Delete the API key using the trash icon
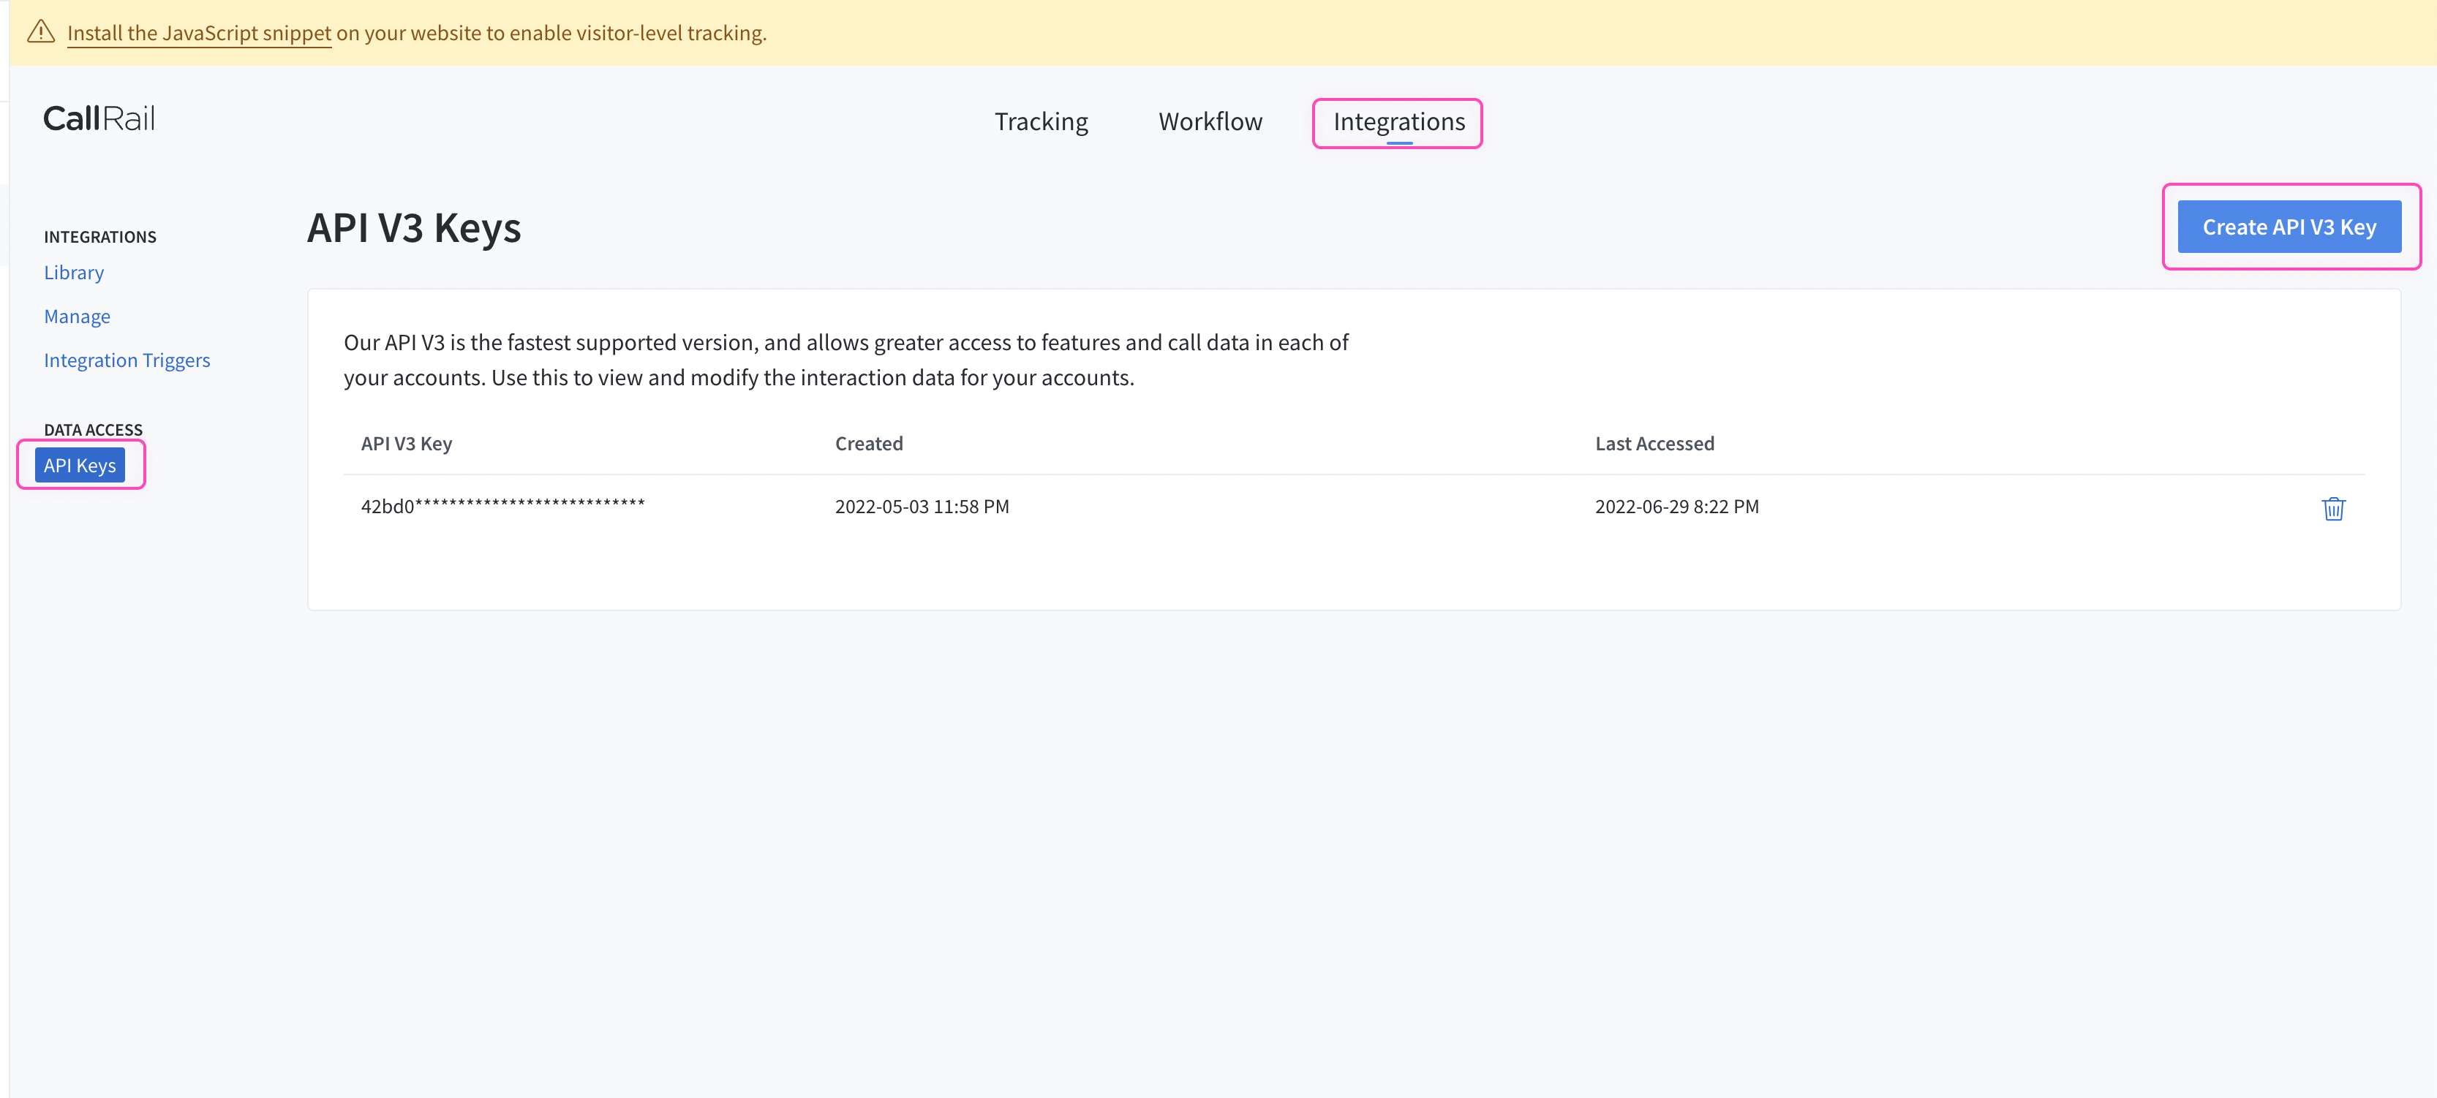Screen dimensions: 2437x1098 tap(2334, 508)
